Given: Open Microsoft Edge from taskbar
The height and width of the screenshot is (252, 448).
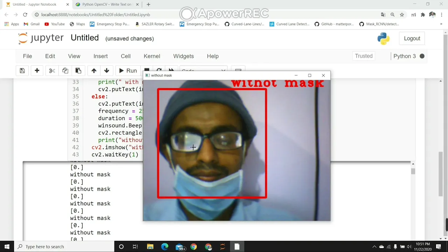Looking at the screenshot, I should pyautogui.click(x=164, y=247).
